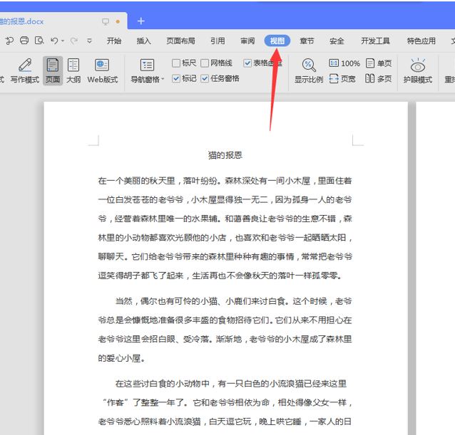
Task: Open the 开始 Home tab
Action: tap(114, 41)
